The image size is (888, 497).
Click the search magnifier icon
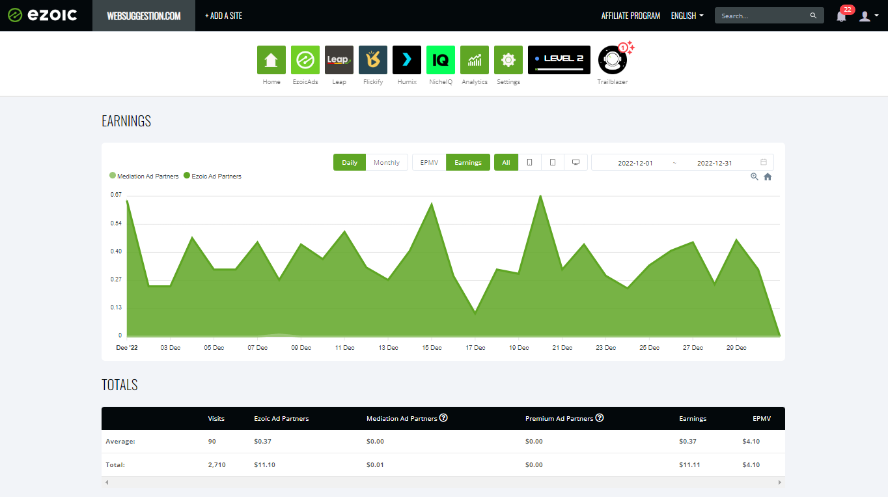point(813,16)
